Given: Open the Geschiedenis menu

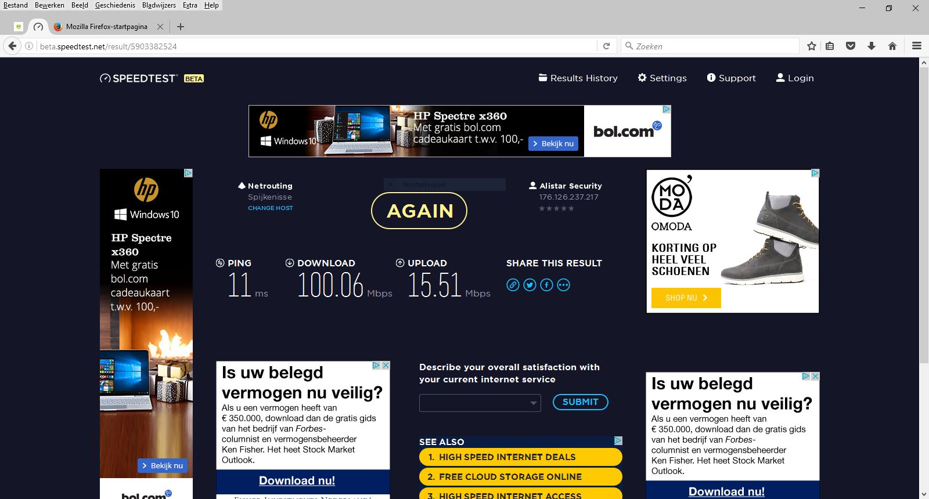Looking at the screenshot, I should coord(115,5).
